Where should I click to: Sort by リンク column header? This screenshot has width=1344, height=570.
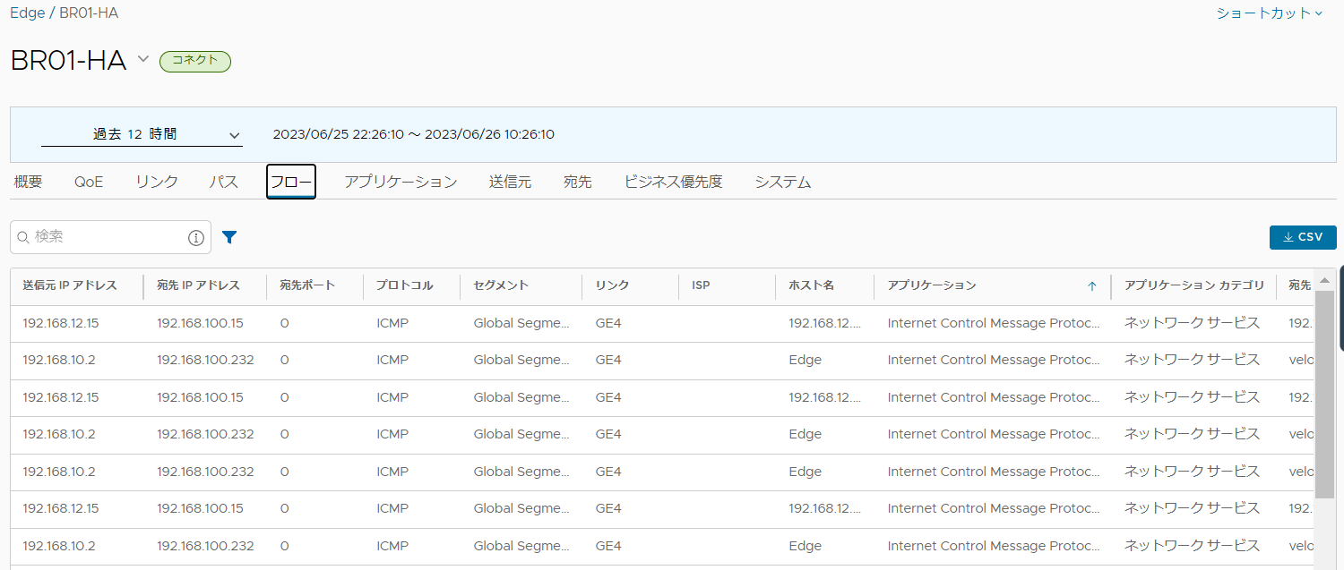pyautogui.click(x=612, y=285)
